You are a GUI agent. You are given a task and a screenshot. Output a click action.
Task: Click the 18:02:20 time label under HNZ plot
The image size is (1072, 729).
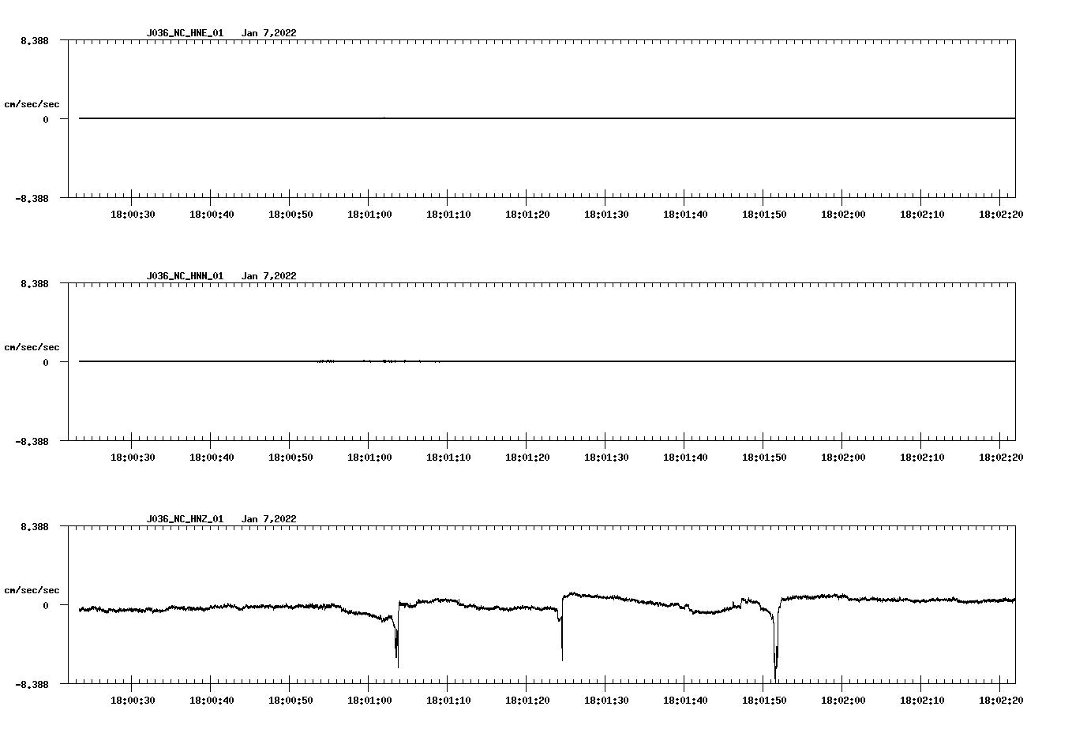pos(1001,700)
